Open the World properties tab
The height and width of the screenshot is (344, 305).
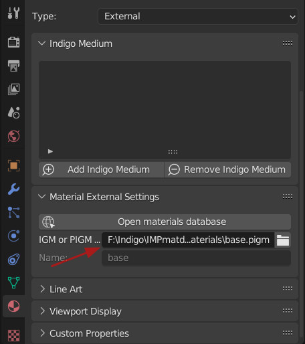click(x=13, y=136)
